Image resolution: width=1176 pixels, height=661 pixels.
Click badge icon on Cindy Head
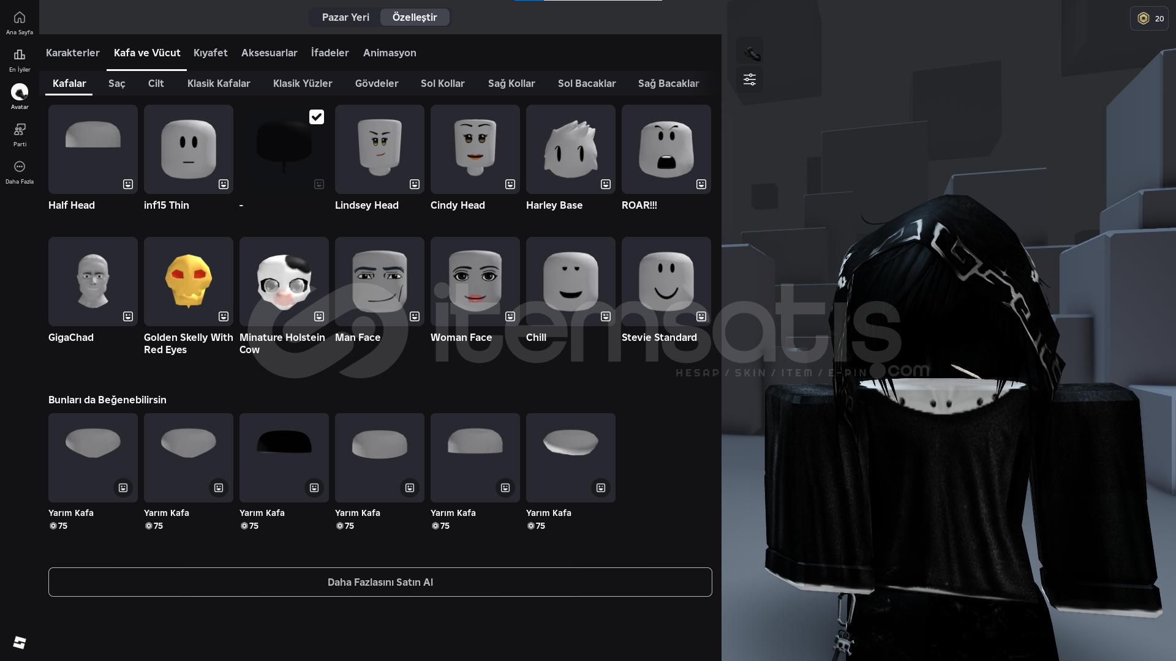[510, 184]
